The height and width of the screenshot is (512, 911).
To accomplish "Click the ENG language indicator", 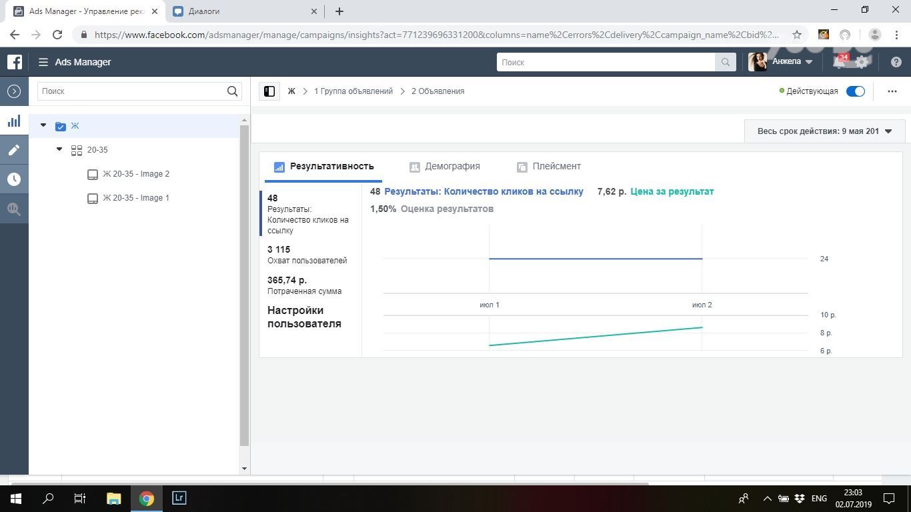I will coord(819,498).
